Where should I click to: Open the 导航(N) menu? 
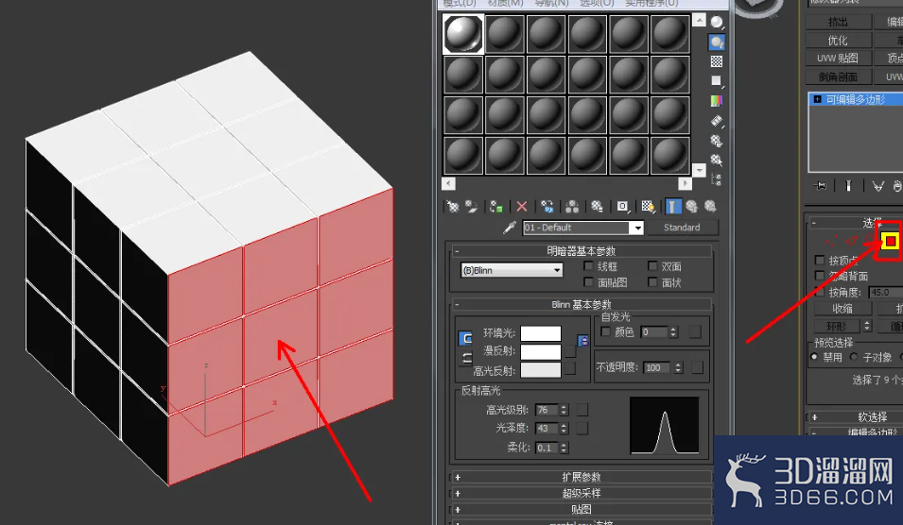(551, 3)
